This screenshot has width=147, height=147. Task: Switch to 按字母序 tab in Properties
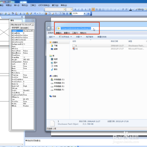pyautogui.click(x=15, y=28)
